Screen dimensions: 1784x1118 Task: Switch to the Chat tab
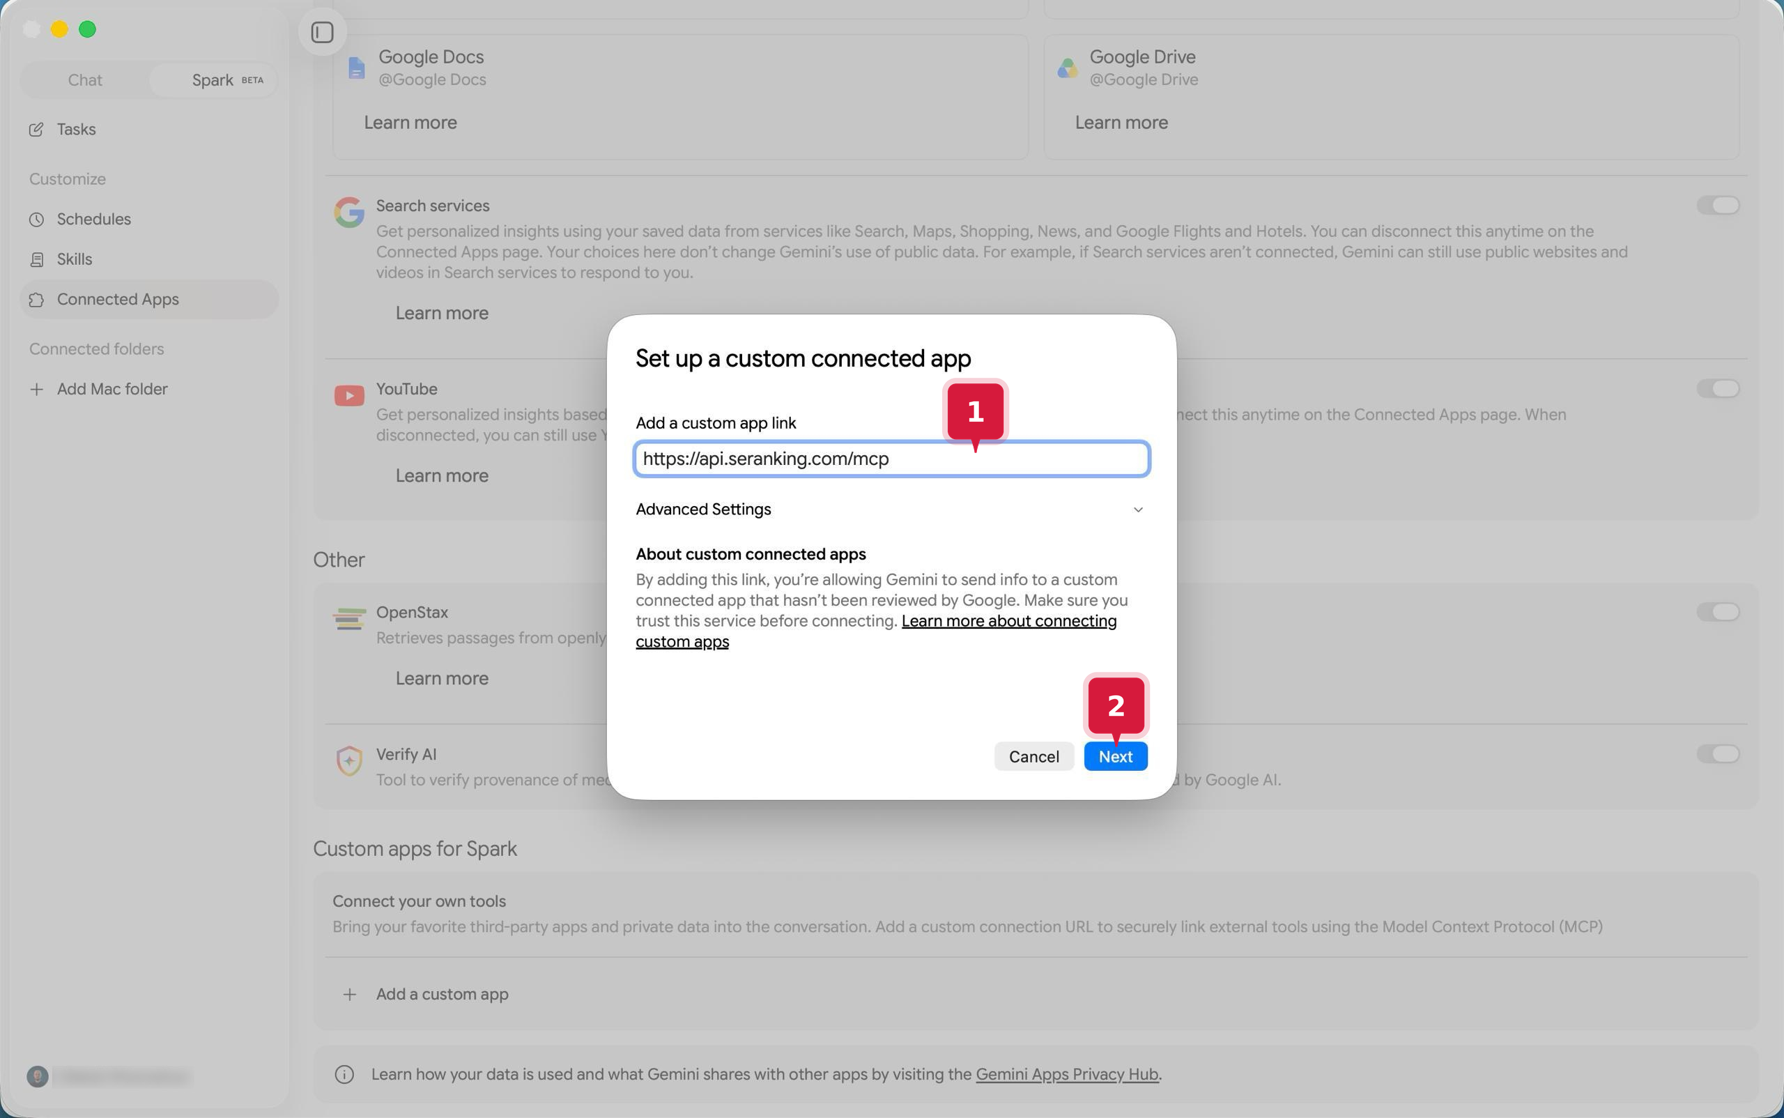point(85,80)
